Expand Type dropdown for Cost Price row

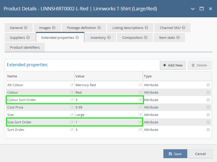coord(208,107)
